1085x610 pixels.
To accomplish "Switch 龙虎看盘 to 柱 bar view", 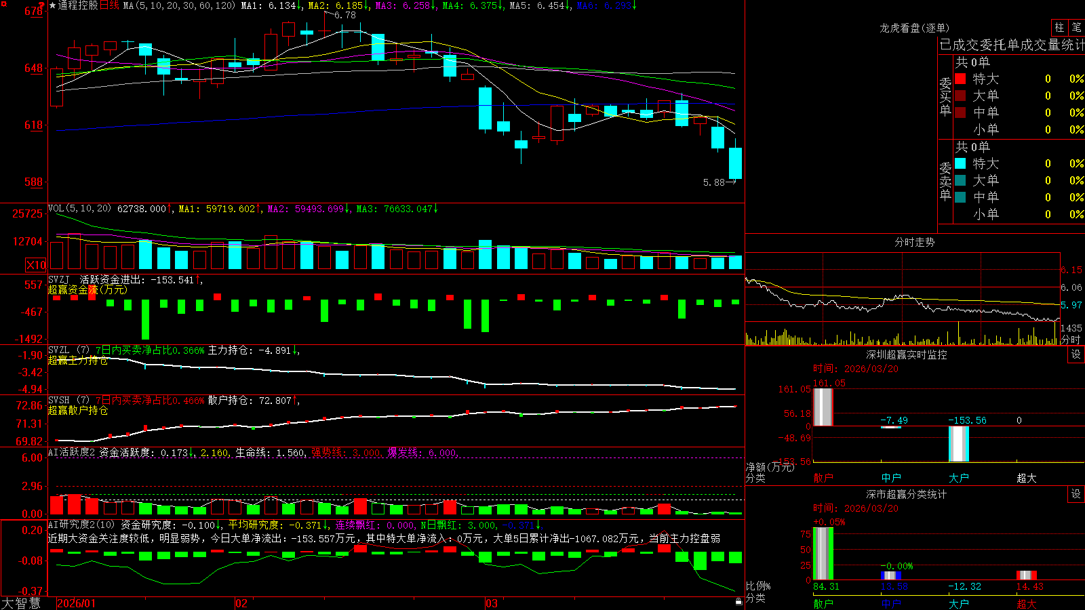I will (1059, 28).
